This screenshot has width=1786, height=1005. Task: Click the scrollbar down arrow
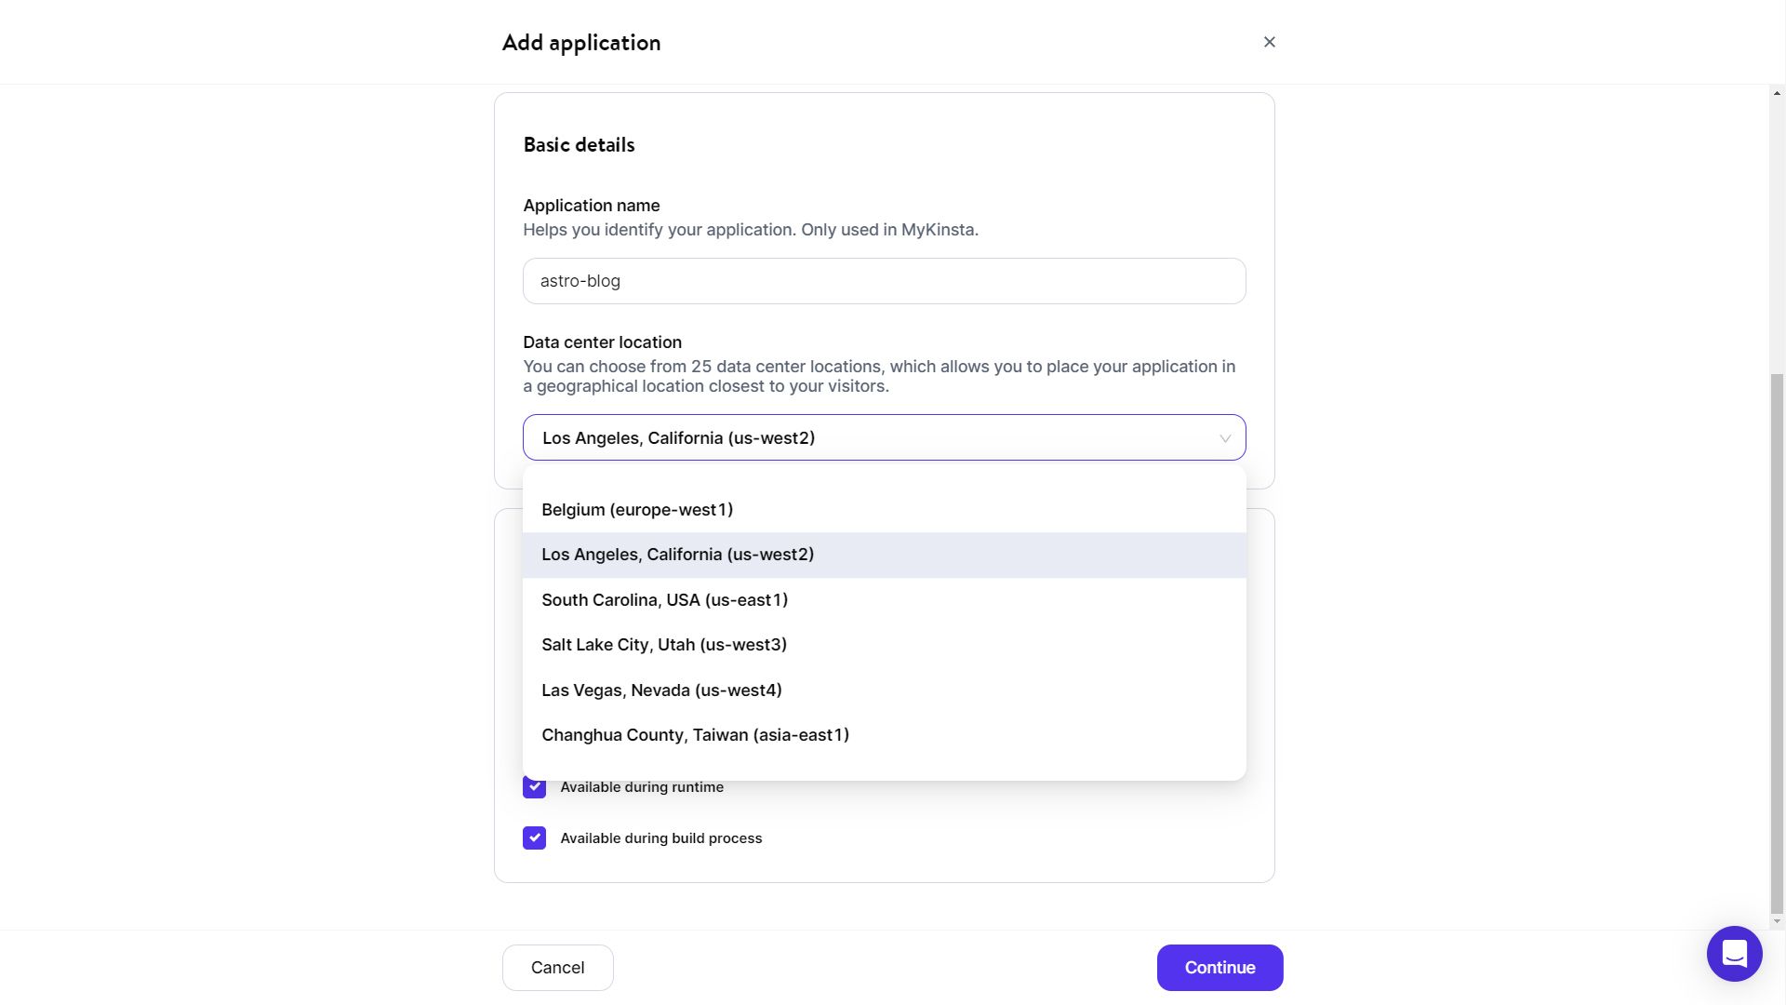pos(1777,921)
